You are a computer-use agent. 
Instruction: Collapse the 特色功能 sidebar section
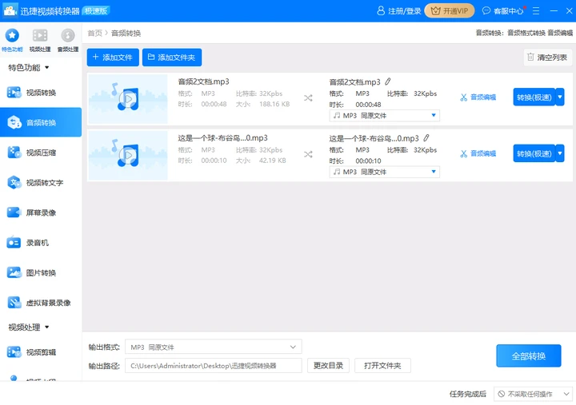29,67
